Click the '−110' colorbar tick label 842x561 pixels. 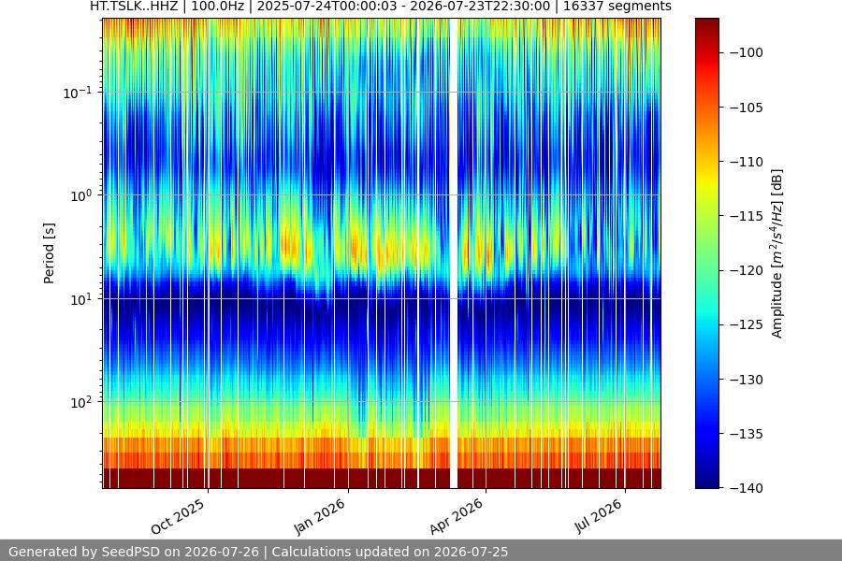(x=746, y=162)
